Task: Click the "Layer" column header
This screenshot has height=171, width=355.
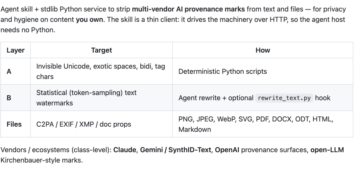Action: (15, 50)
